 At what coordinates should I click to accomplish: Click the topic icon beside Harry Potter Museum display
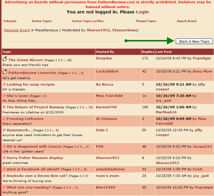[4, 158]
